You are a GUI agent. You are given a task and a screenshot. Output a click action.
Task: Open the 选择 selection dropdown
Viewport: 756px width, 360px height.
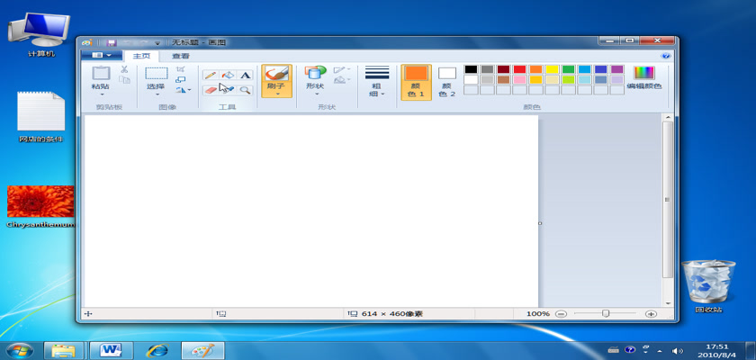coord(157,94)
